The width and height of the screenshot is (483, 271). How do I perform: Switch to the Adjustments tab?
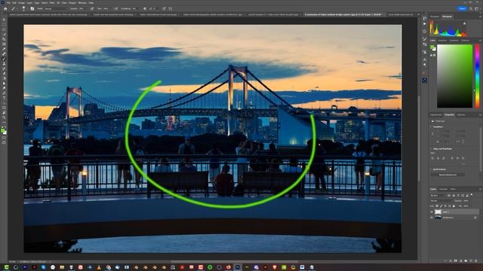[x=435, y=115]
